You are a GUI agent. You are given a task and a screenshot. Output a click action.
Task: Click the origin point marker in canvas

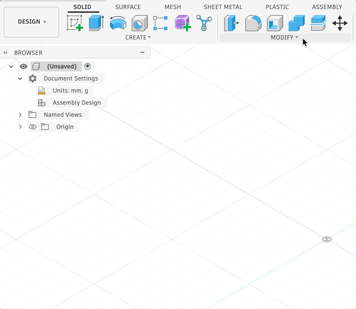[327, 239]
